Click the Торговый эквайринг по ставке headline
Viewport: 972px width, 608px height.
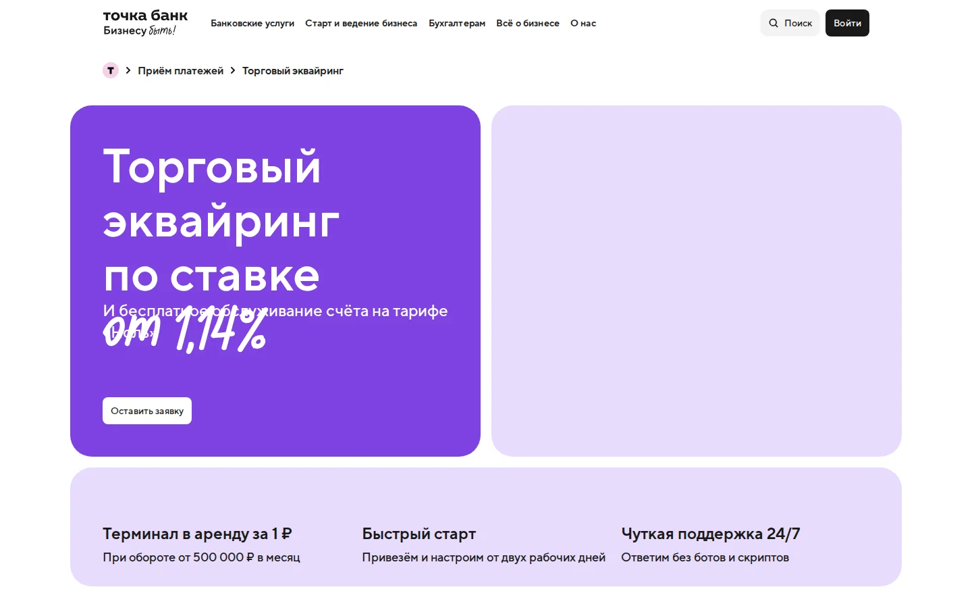[221, 221]
